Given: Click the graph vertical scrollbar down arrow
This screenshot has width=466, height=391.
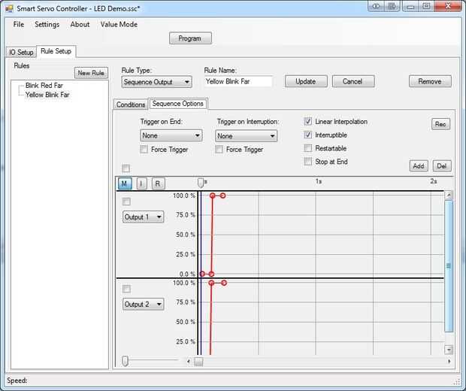Looking at the screenshot, I should pyautogui.click(x=449, y=350).
